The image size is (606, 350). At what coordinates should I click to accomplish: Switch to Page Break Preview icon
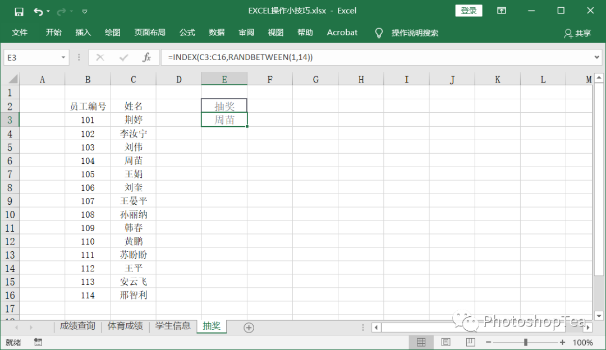(470, 342)
